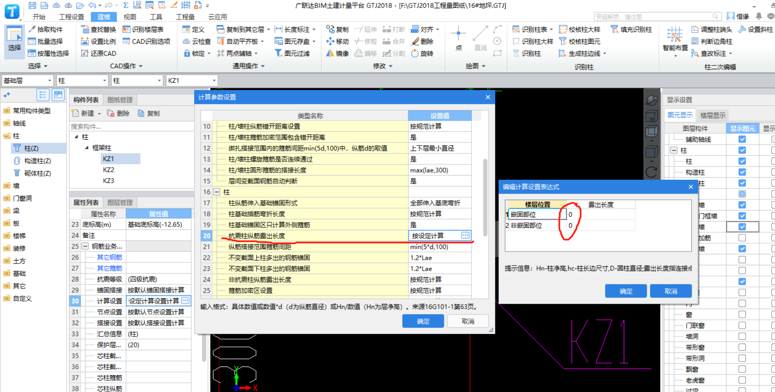Enable 门联窗 display checkbox
775x392 pixels.
coord(742,325)
